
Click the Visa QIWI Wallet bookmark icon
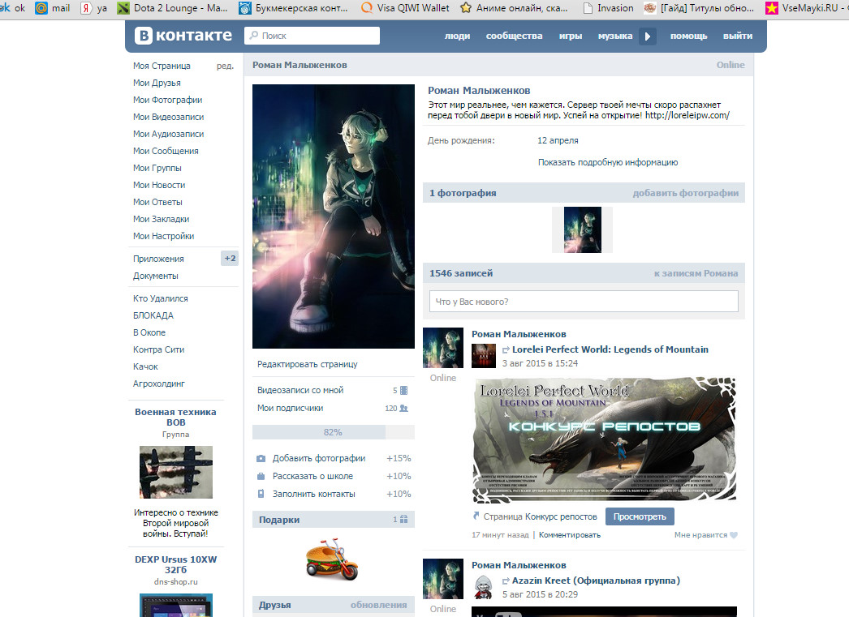coord(367,7)
